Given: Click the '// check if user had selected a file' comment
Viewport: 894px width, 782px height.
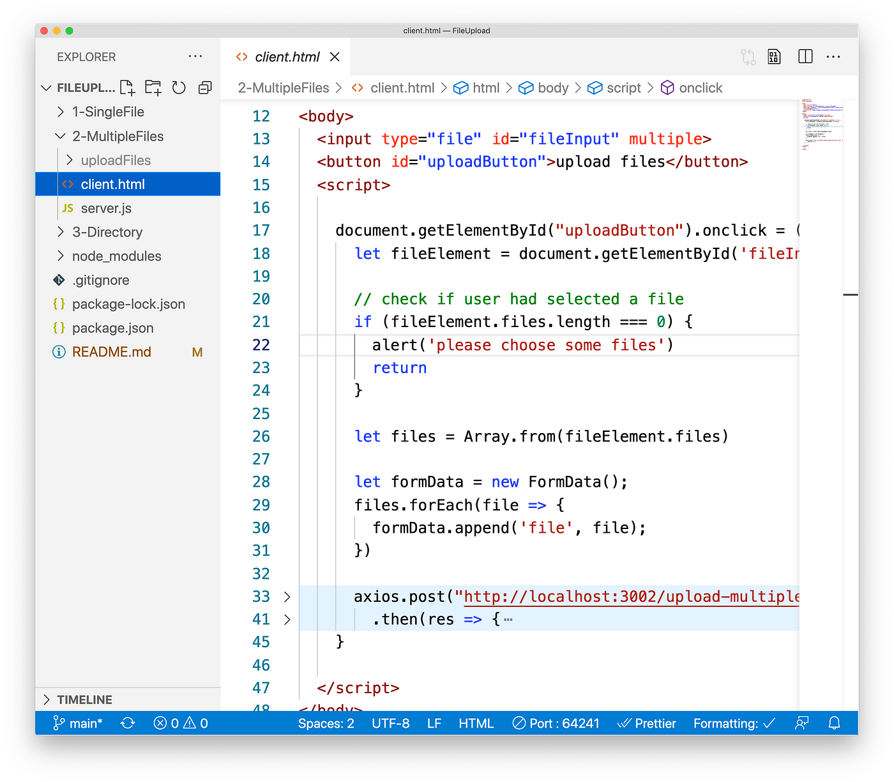Looking at the screenshot, I should (519, 299).
